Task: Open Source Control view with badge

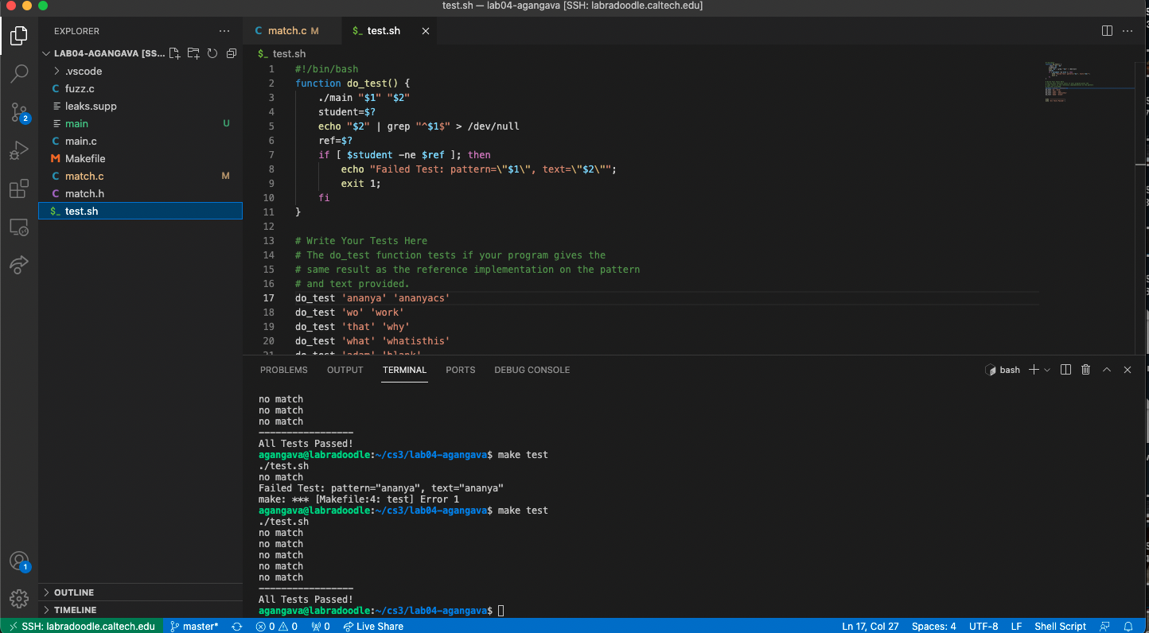Action: [x=19, y=112]
